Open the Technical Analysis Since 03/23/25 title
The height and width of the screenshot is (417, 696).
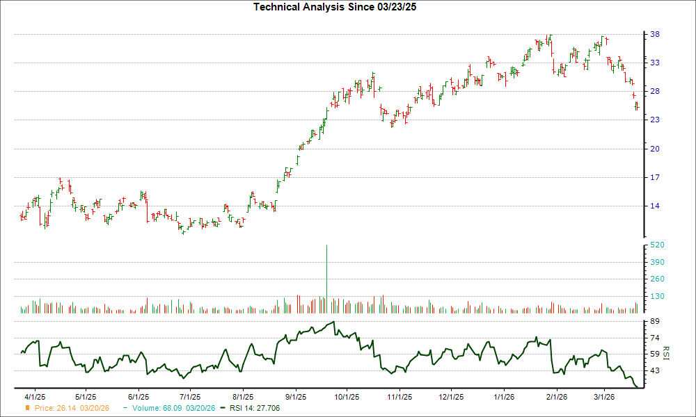[x=335, y=8]
